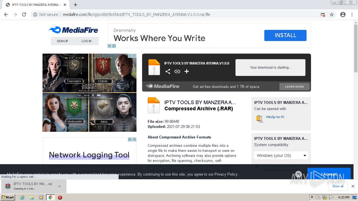This screenshot has width=358, height=201.
Task: Close the IPTV TOOLS browser tab
Action: pyautogui.click(x=65, y=5)
